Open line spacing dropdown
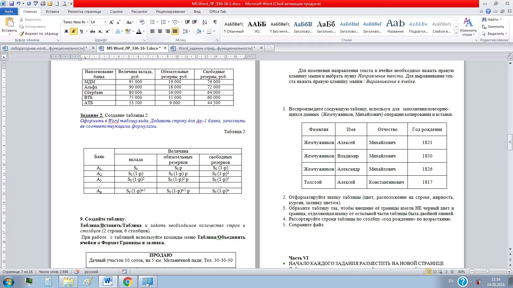The height and width of the screenshot is (288, 513). pos(187,31)
